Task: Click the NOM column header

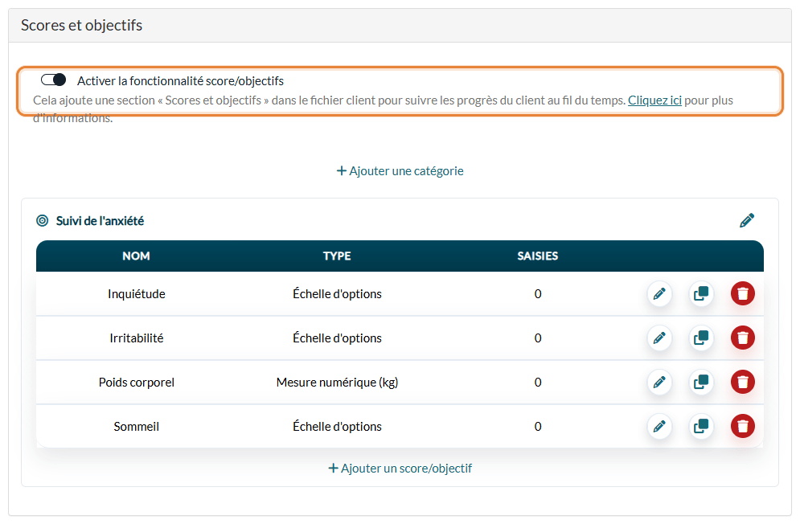Action: tap(136, 256)
